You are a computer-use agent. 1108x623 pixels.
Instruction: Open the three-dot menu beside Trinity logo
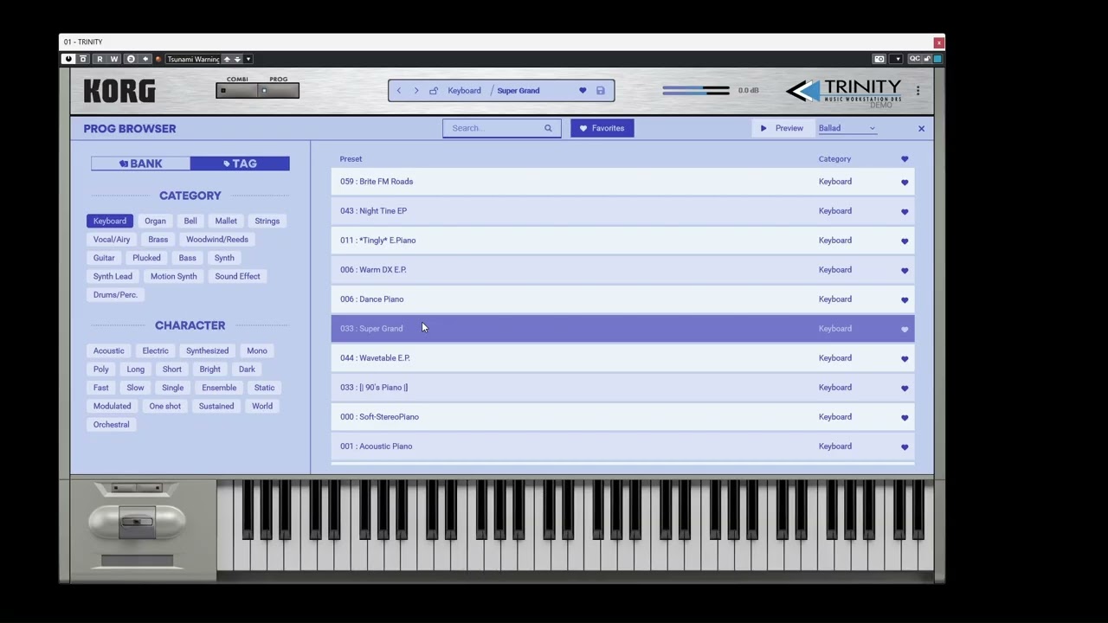918,91
